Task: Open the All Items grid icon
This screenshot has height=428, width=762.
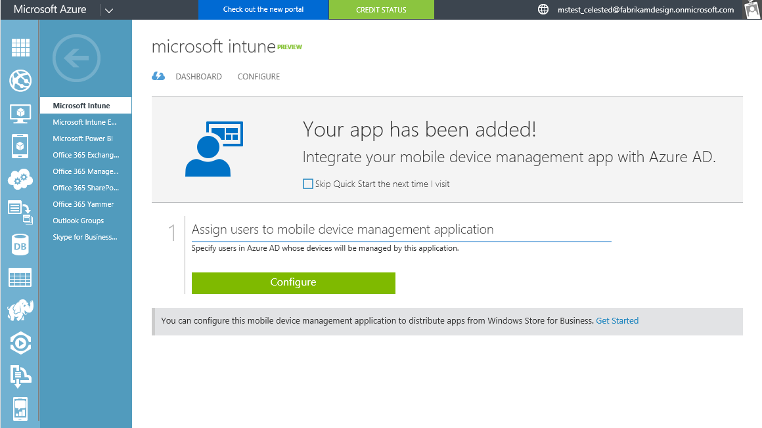Action: click(20, 47)
